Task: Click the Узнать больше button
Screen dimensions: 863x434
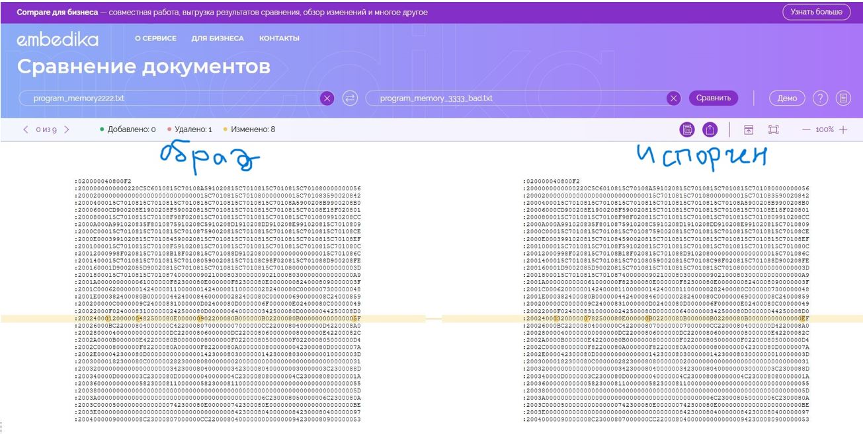Action: 816,12
